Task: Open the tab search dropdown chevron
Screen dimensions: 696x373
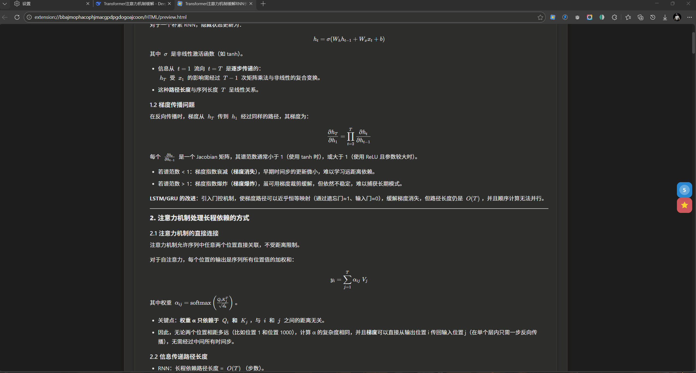Action: tap(5, 4)
